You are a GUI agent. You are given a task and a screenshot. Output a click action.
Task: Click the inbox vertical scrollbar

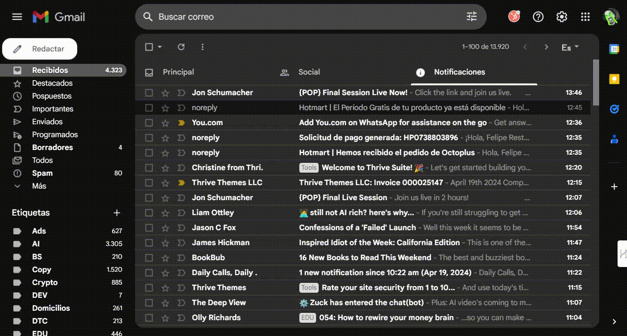click(596, 82)
